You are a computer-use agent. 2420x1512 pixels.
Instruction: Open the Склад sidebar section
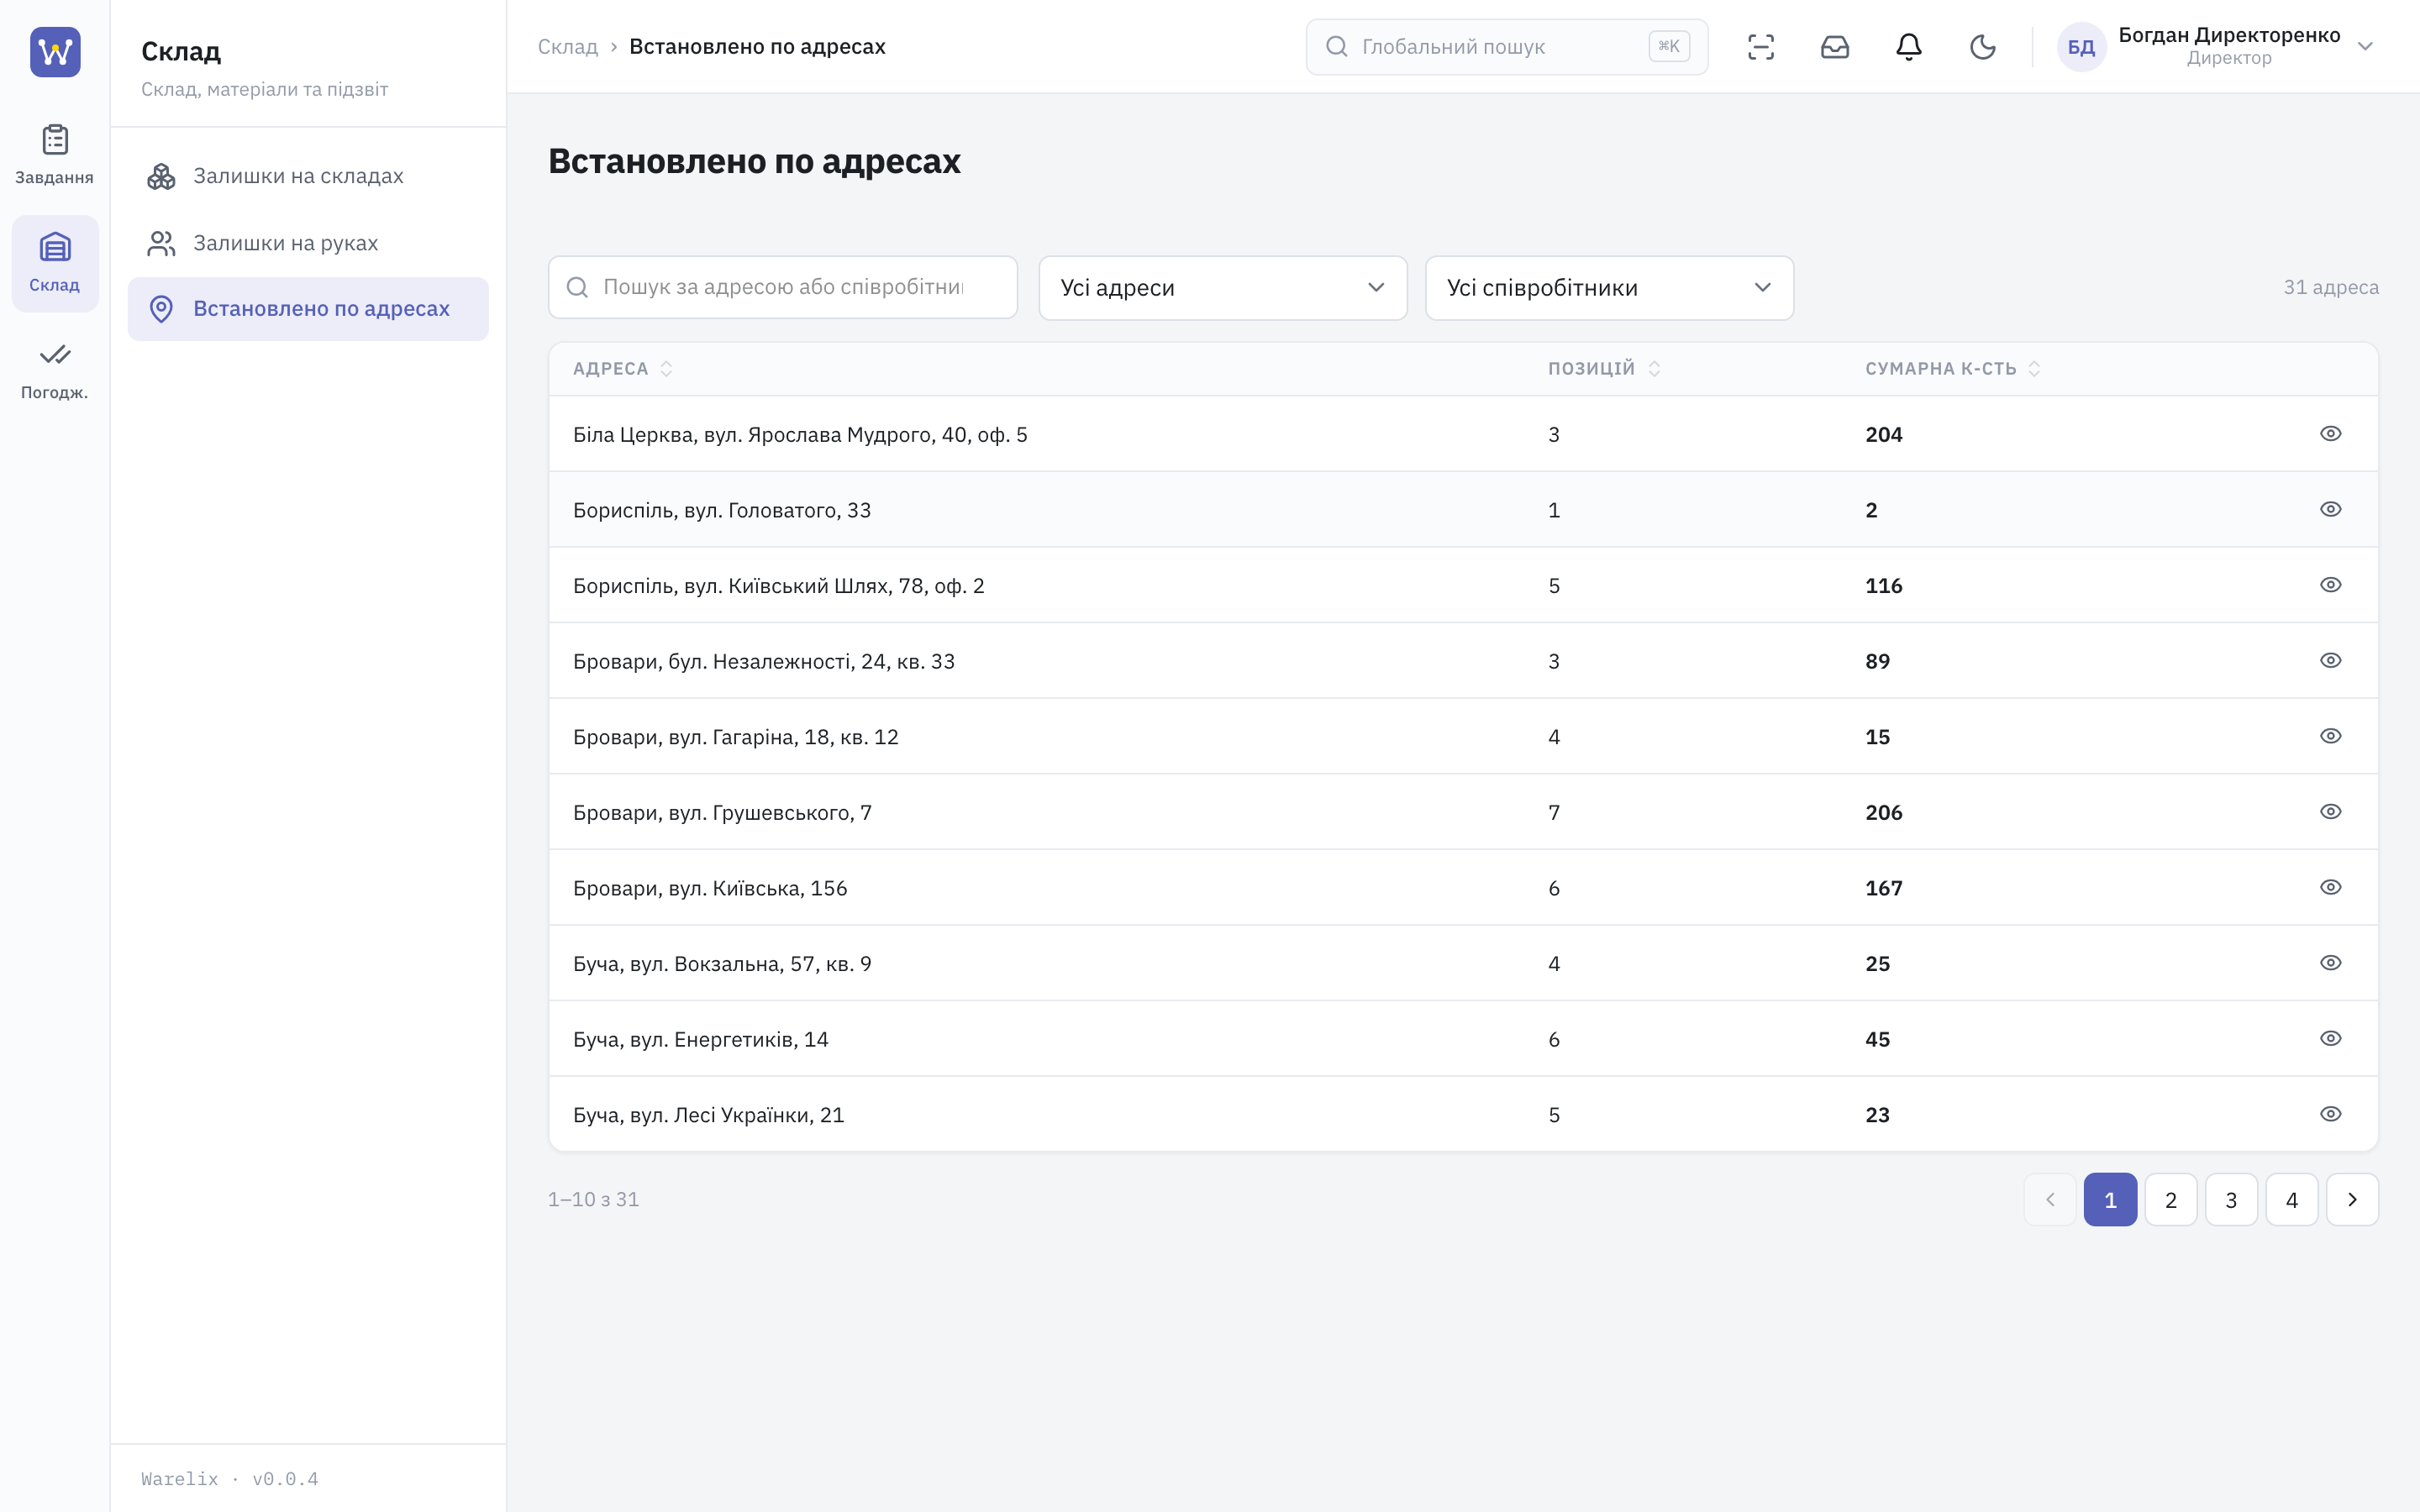tap(55, 263)
